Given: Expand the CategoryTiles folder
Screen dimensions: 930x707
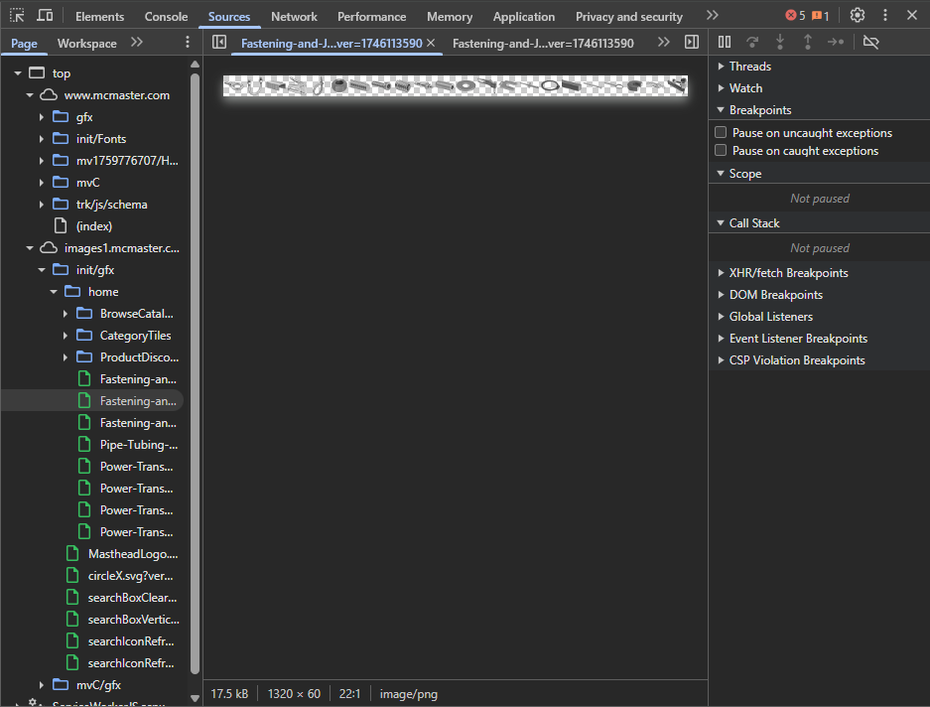Looking at the screenshot, I should pyautogui.click(x=66, y=336).
